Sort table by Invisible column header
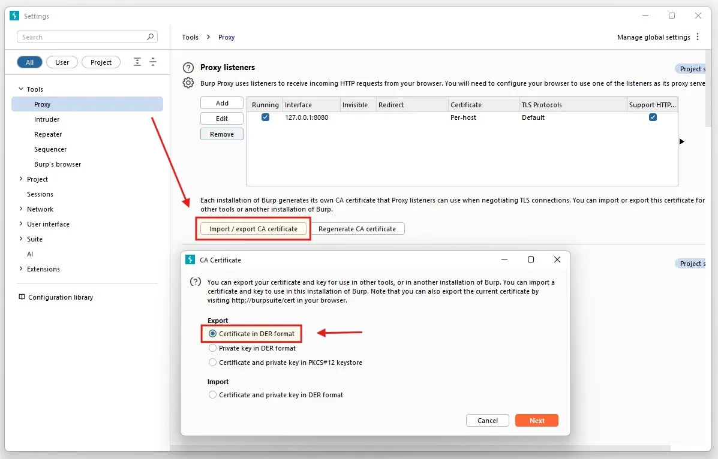This screenshot has height=459, width=718. coord(358,105)
